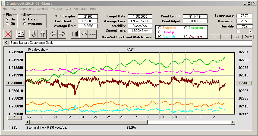
Task: Click the 1.250000 left axis button
Action: (15, 83)
